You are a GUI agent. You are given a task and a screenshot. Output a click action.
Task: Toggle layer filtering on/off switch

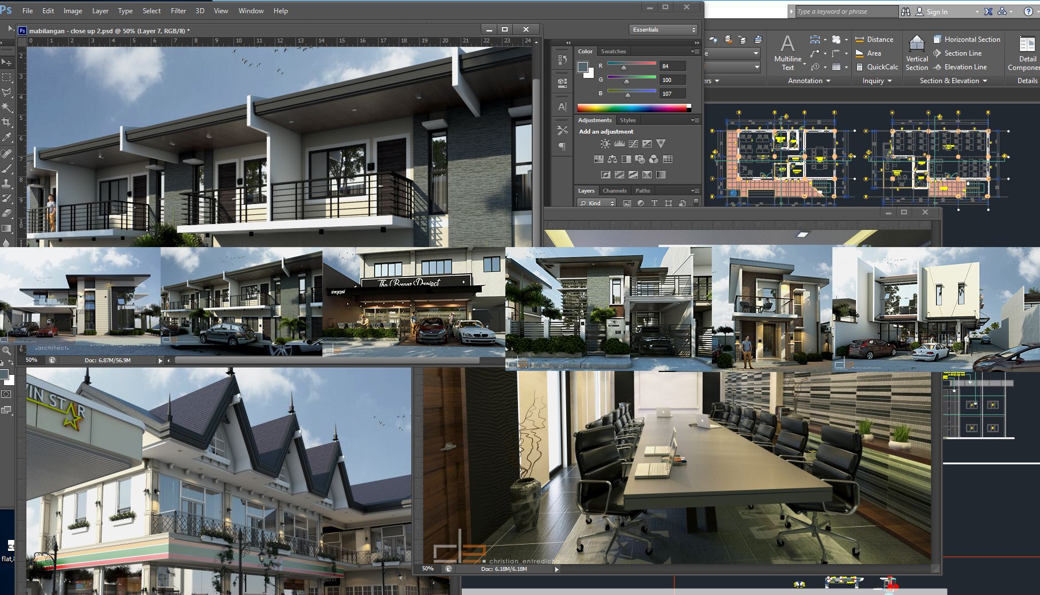[x=696, y=202]
